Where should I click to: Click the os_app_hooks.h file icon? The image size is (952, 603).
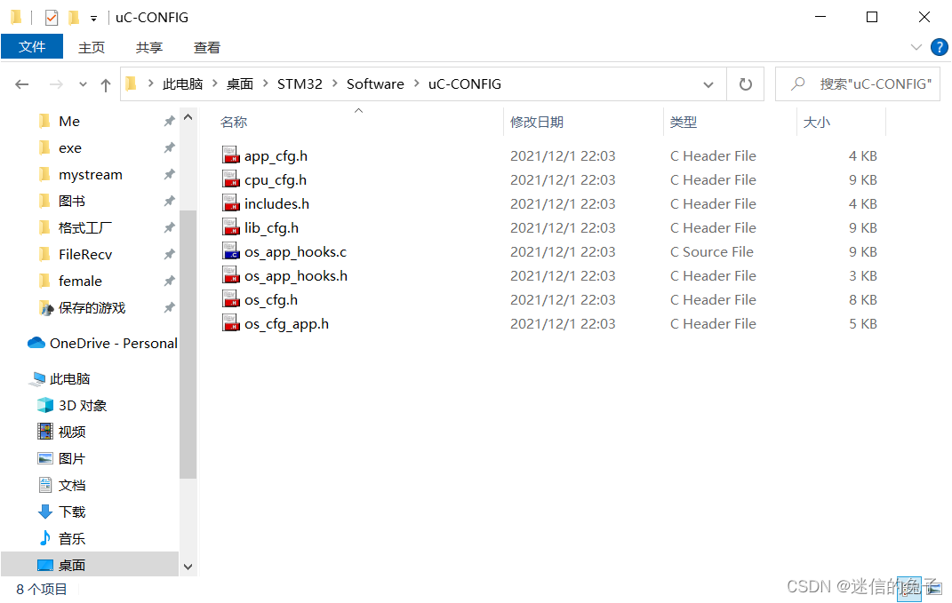[x=230, y=275]
